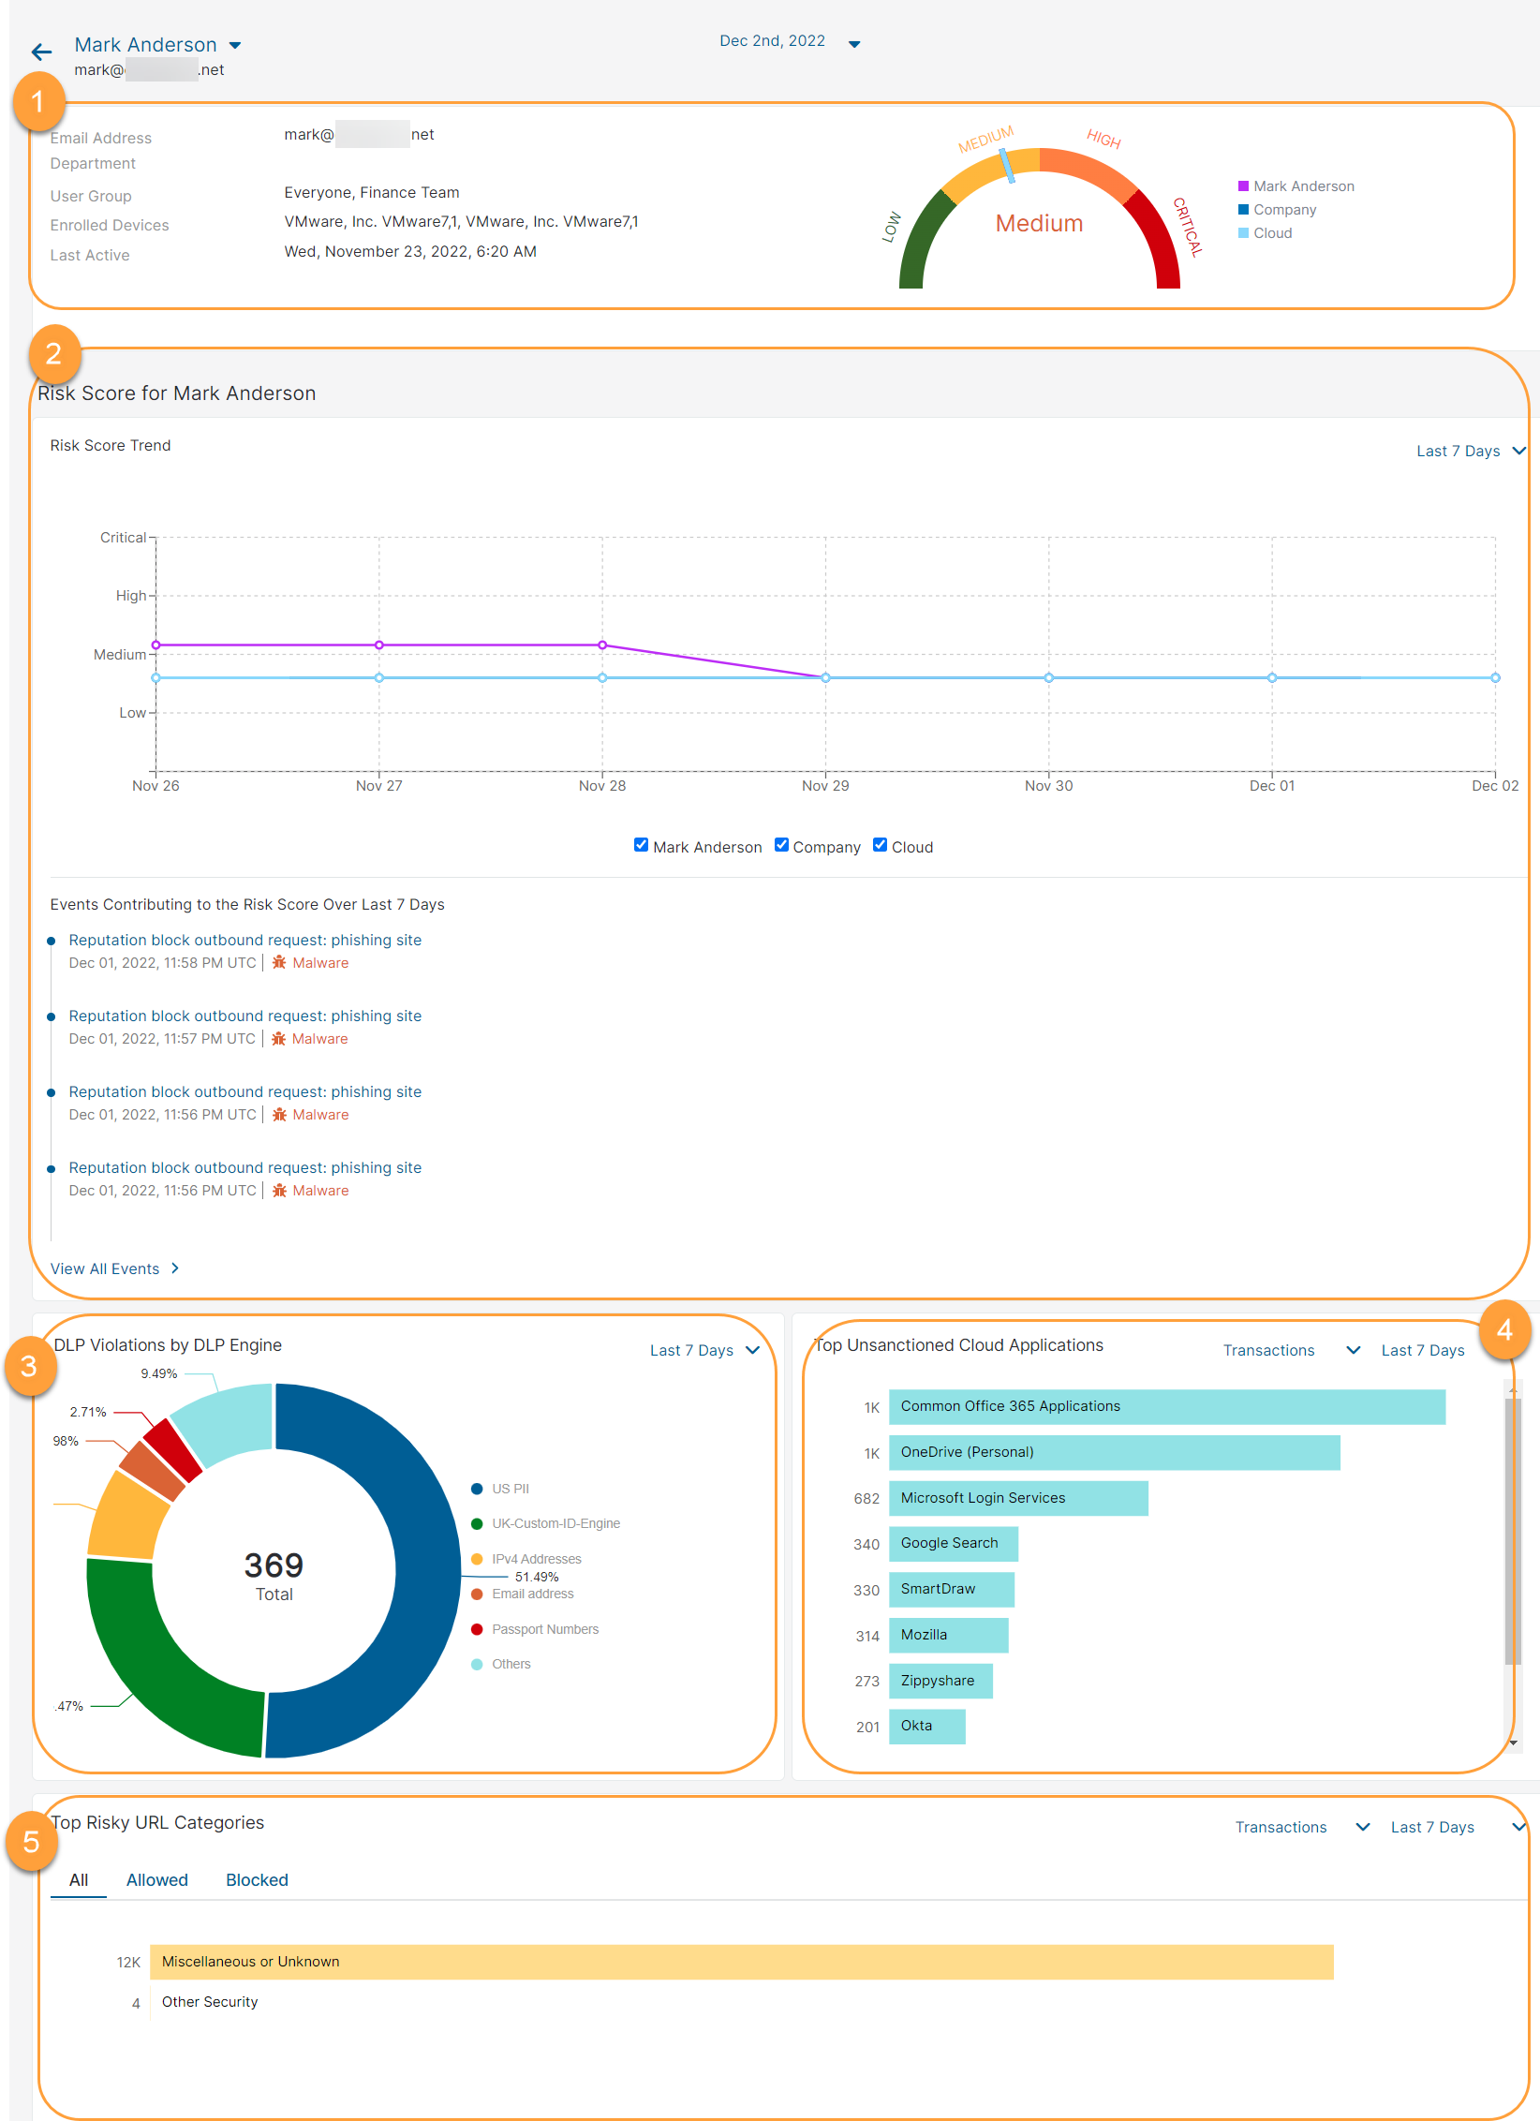Click the Malware icon on the 11:58 PM event
This screenshot has width=1540, height=2121.
279,962
